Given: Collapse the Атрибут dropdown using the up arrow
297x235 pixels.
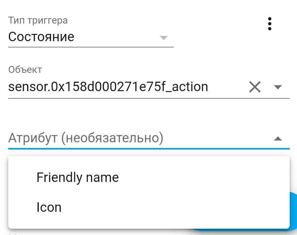Looking at the screenshot, I should (278, 139).
